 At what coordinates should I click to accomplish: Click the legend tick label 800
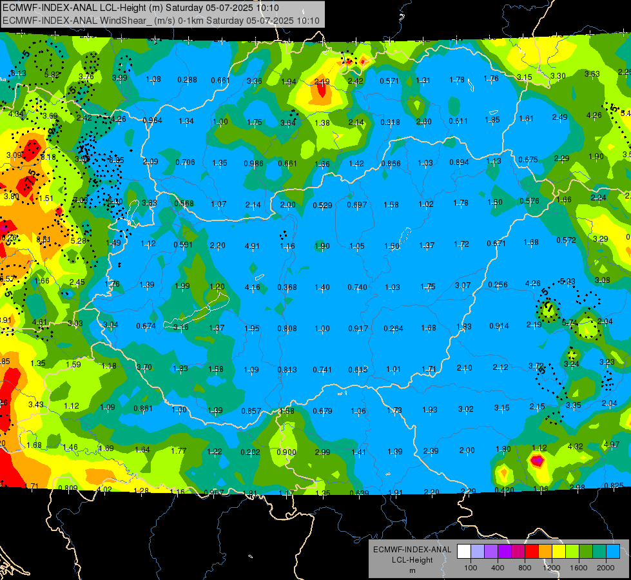pyautogui.click(x=525, y=568)
